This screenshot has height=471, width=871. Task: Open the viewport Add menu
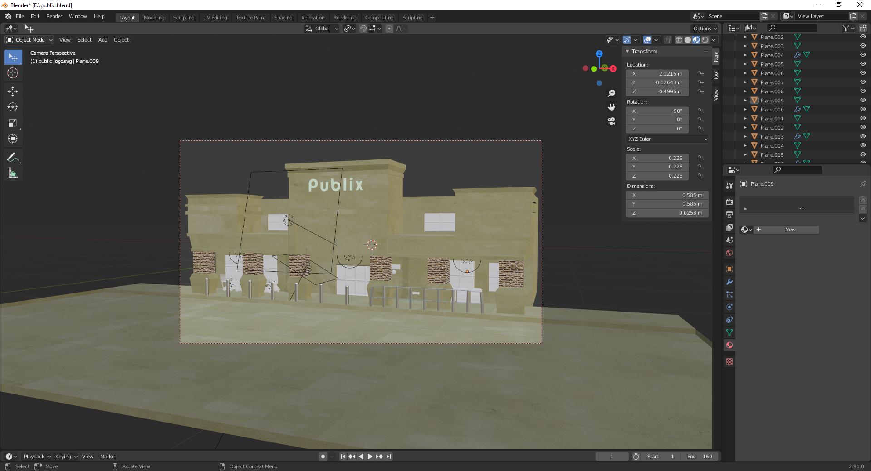click(x=103, y=40)
